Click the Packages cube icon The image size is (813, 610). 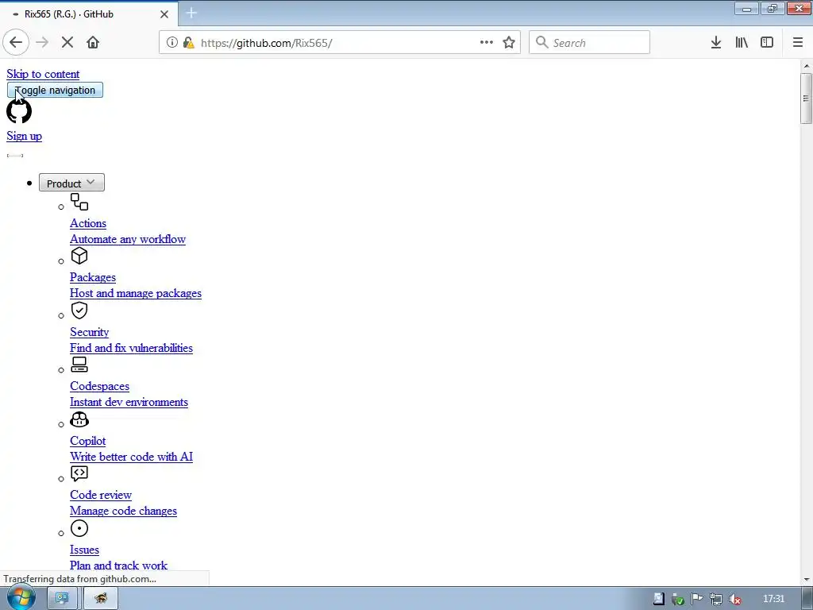click(79, 256)
